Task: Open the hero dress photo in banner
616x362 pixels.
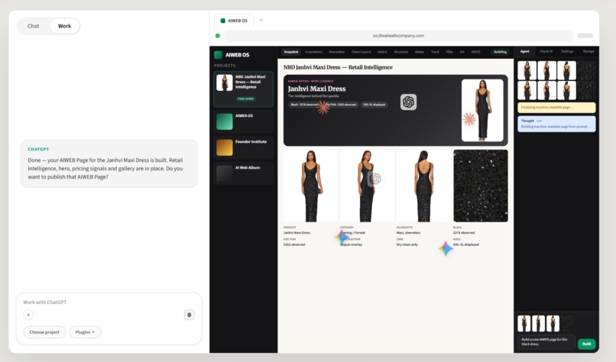Action: coord(482,110)
